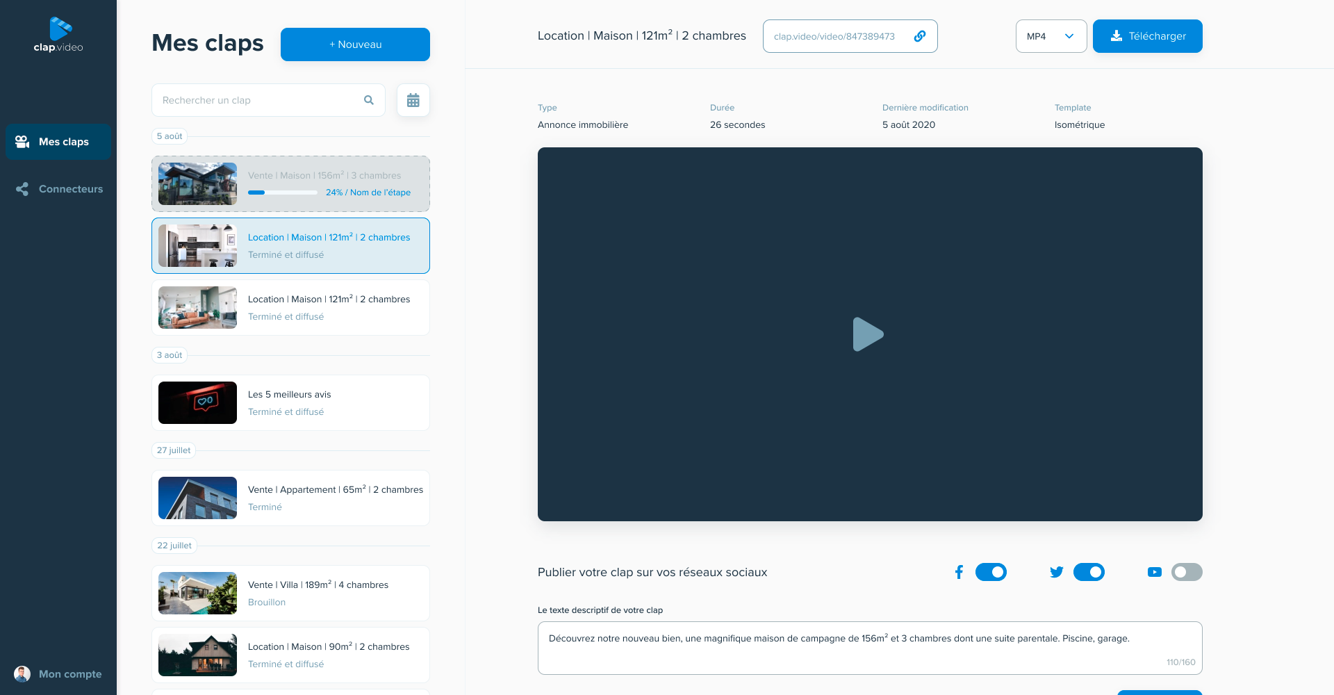The width and height of the screenshot is (1334, 695).
Task: Click the + Nouveau button
Action: pyautogui.click(x=355, y=44)
